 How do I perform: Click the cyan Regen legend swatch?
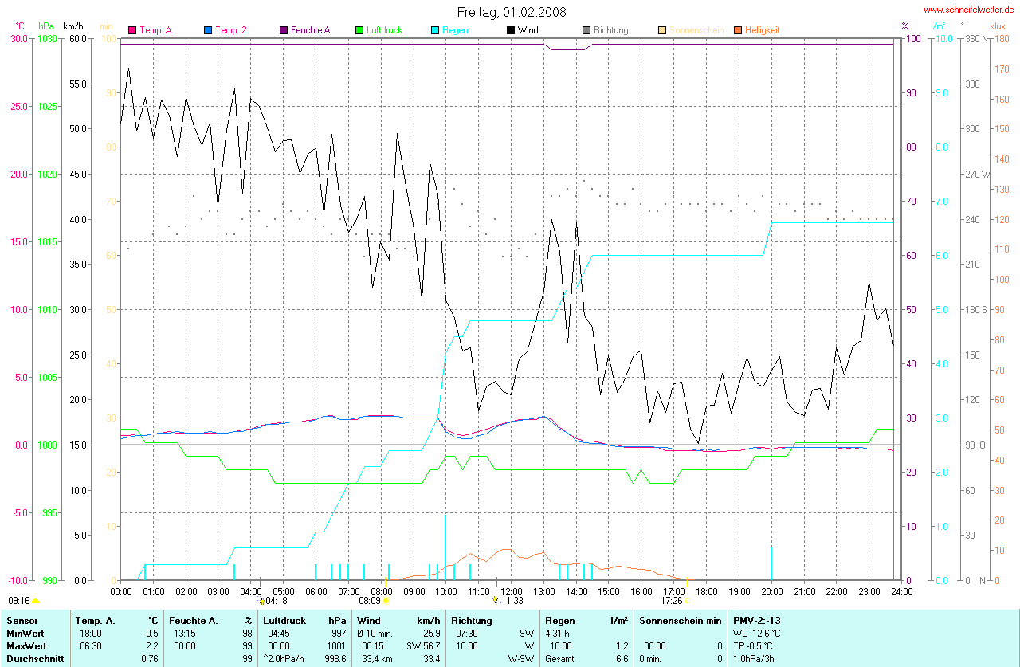coord(435,30)
